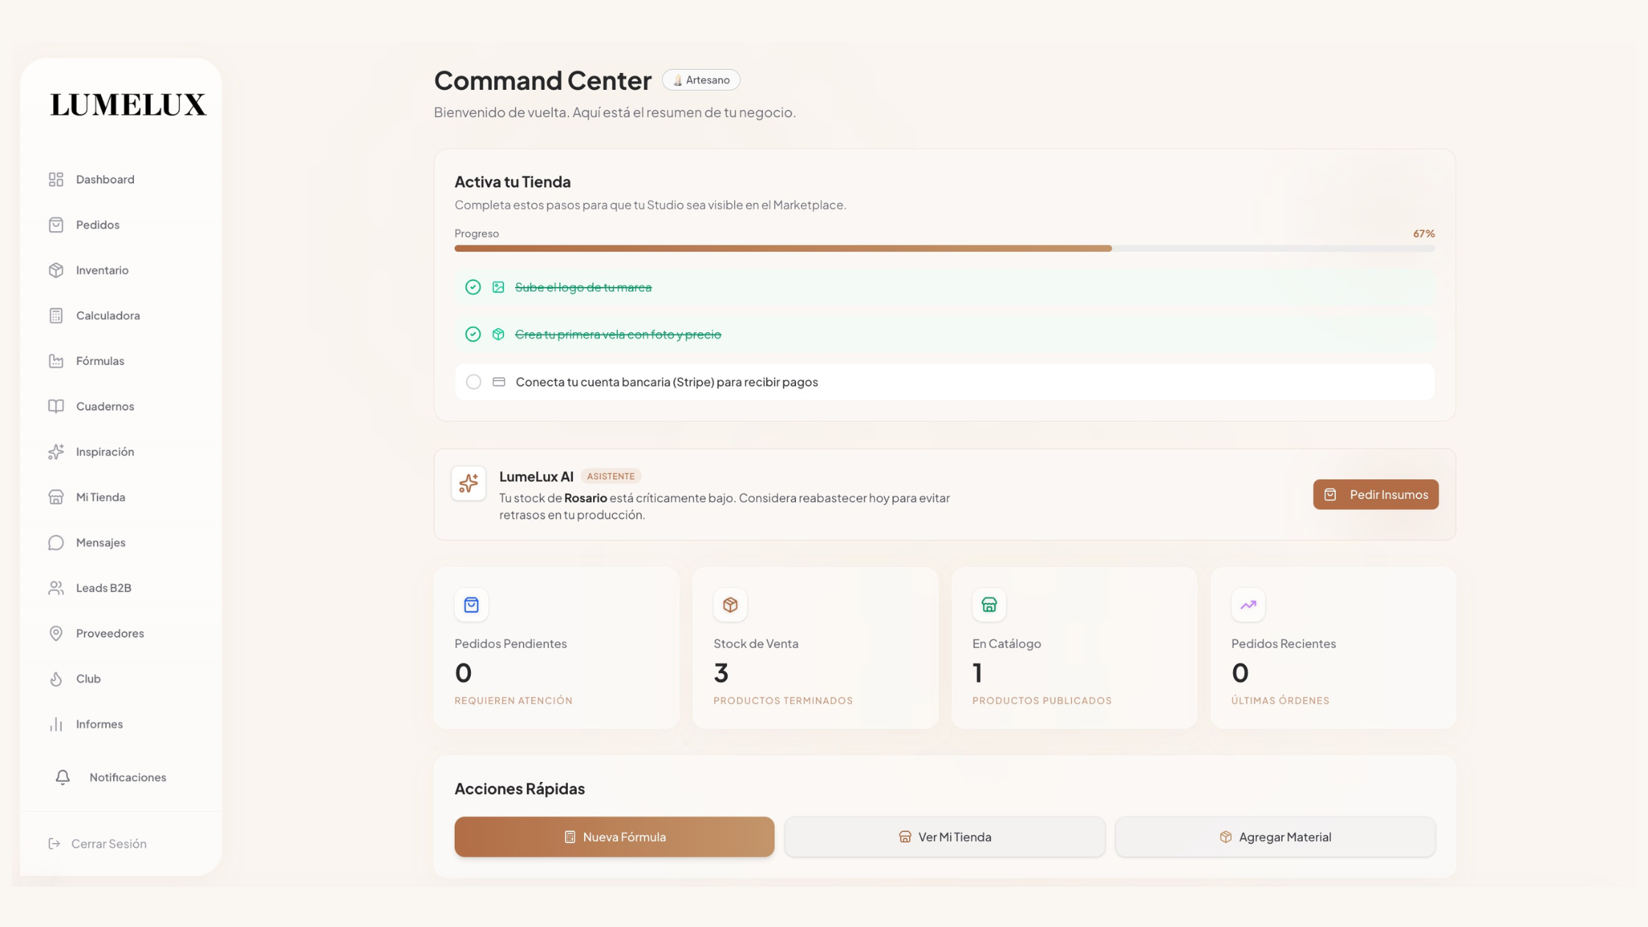Toggle the completed logo upload checkmark
Image resolution: width=1648 pixels, height=927 pixels.
point(473,287)
